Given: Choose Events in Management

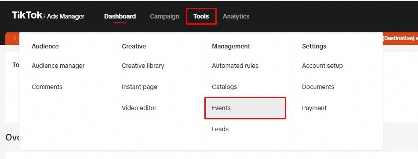Looking at the screenshot, I should pos(245,108).
